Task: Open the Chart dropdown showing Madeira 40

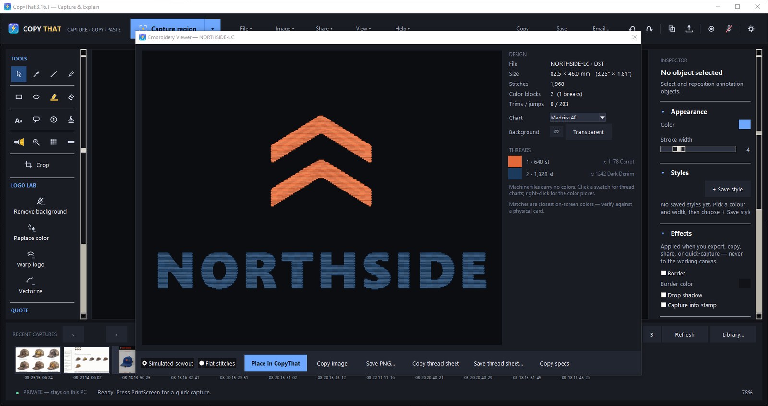Action: 578,118
